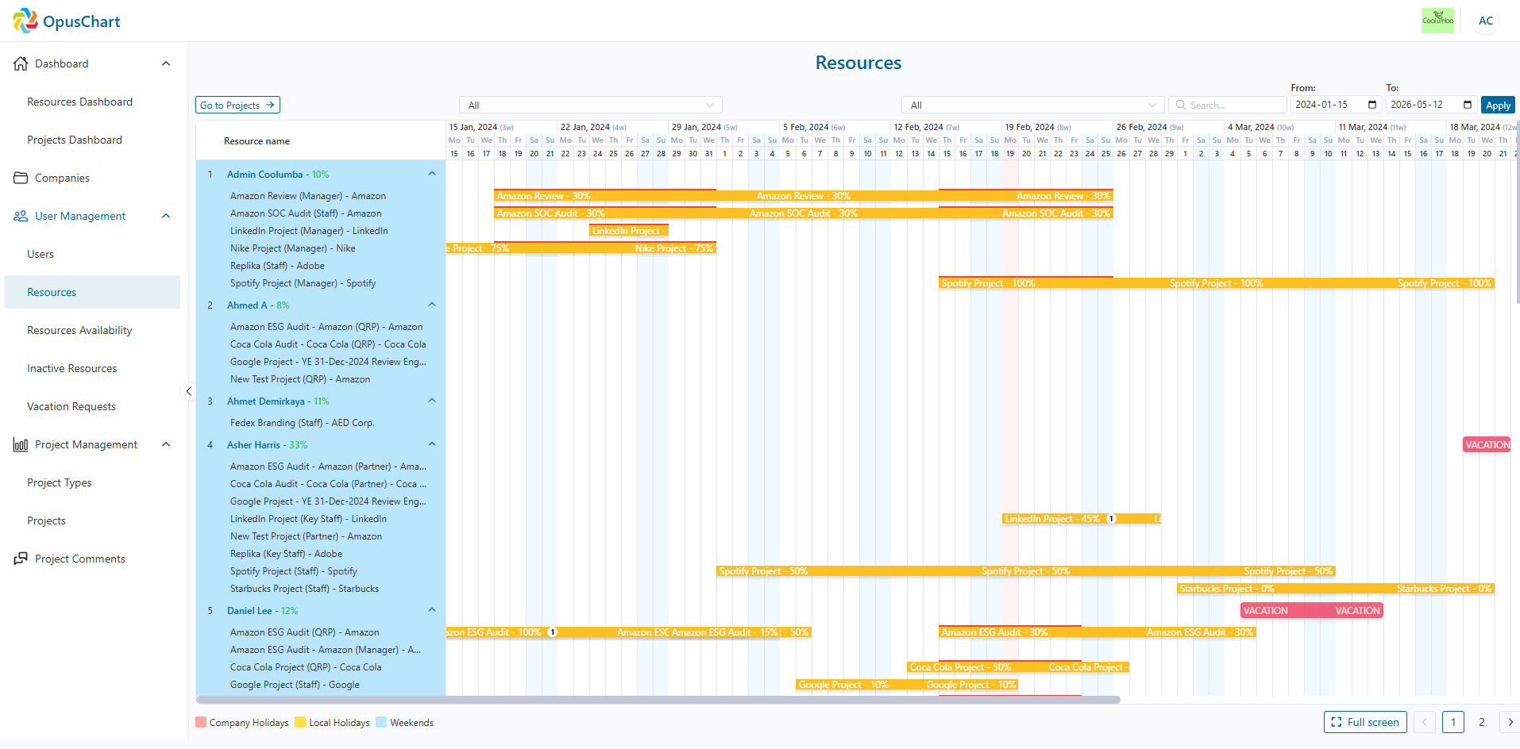Image resolution: width=1520 pixels, height=749 pixels.
Task: Click the Go to Projects button
Action: pyautogui.click(x=237, y=105)
